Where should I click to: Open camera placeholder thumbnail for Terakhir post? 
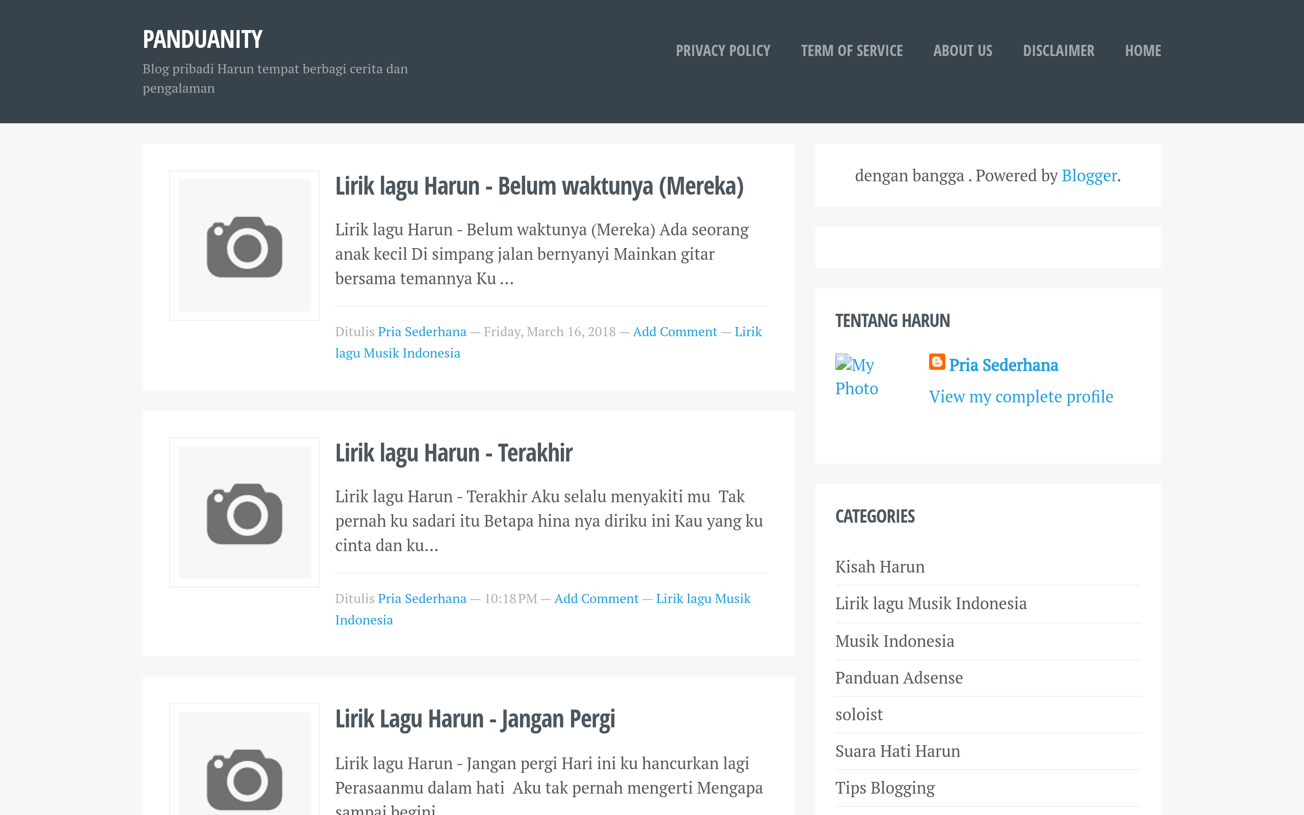pos(244,512)
